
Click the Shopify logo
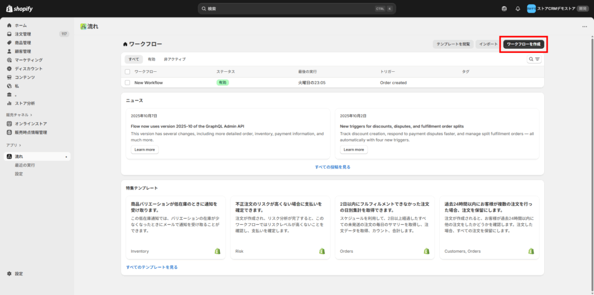pos(19,9)
